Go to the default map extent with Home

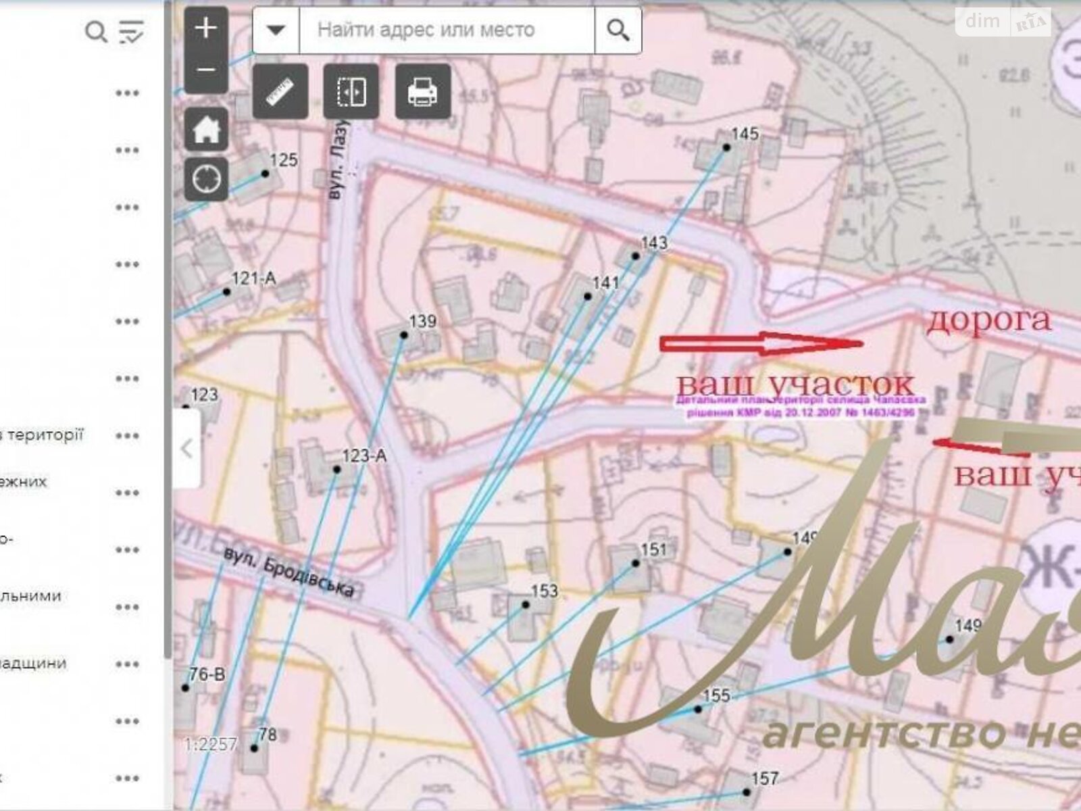point(206,129)
